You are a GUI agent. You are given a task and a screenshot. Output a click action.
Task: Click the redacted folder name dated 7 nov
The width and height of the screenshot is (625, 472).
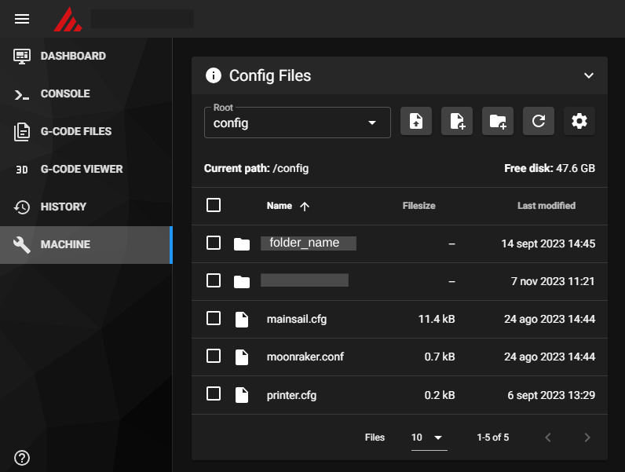point(305,280)
